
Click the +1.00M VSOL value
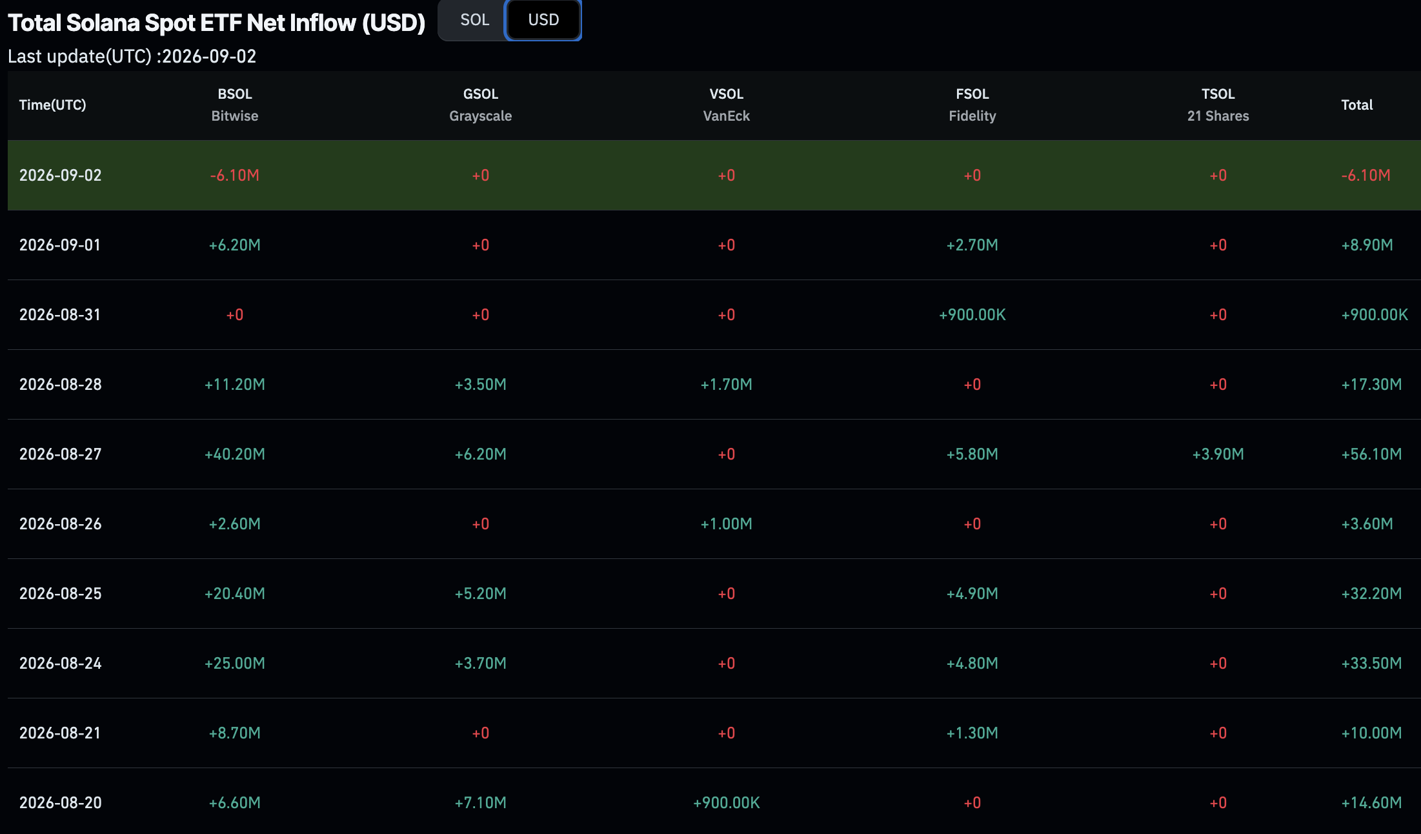[x=727, y=524]
